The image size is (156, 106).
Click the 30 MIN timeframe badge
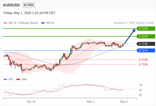tap(29, 5)
